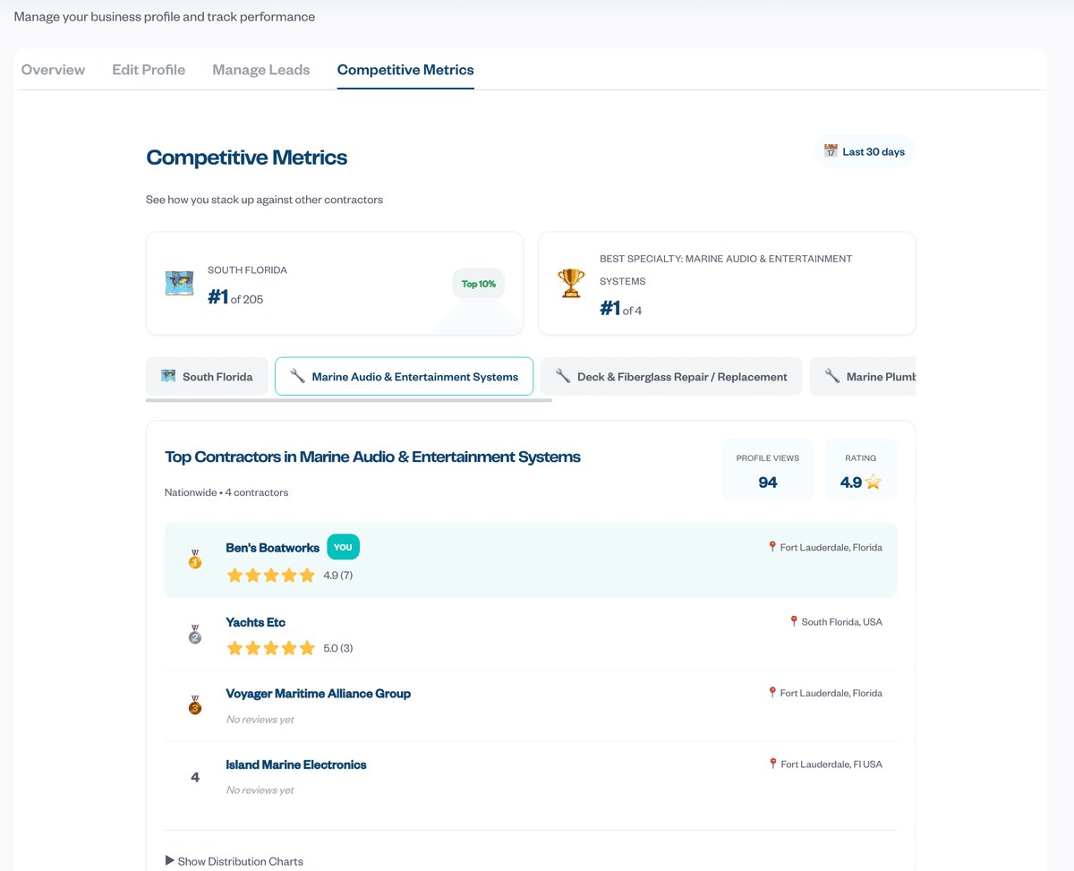
Task: Click the Top 10% badge
Action: pyautogui.click(x=478, y=284)
